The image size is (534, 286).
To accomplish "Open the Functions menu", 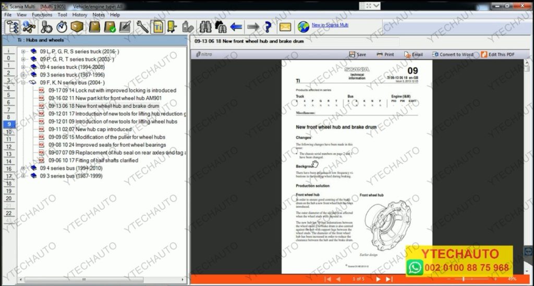I will pos(42,15).
